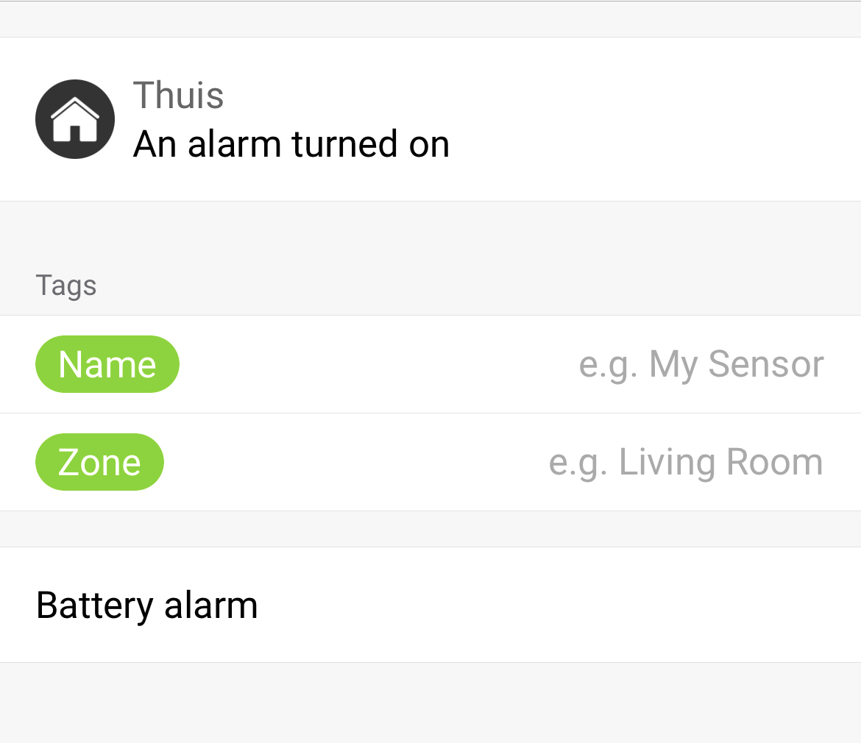861x743 pixels.
Task: Insert the Name tag token
Action: (107, 364)
